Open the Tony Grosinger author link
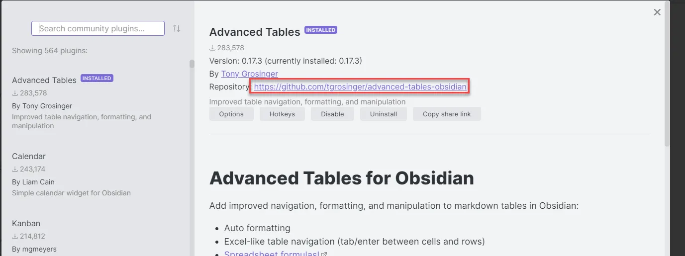685x256 pixels. click(x=249, y=74)
